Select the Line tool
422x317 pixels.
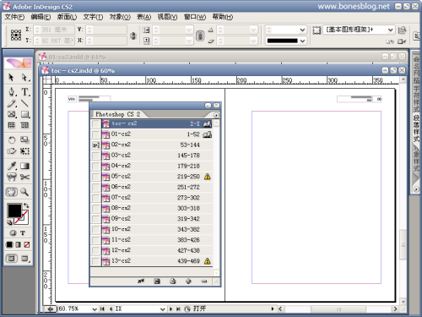25,103
